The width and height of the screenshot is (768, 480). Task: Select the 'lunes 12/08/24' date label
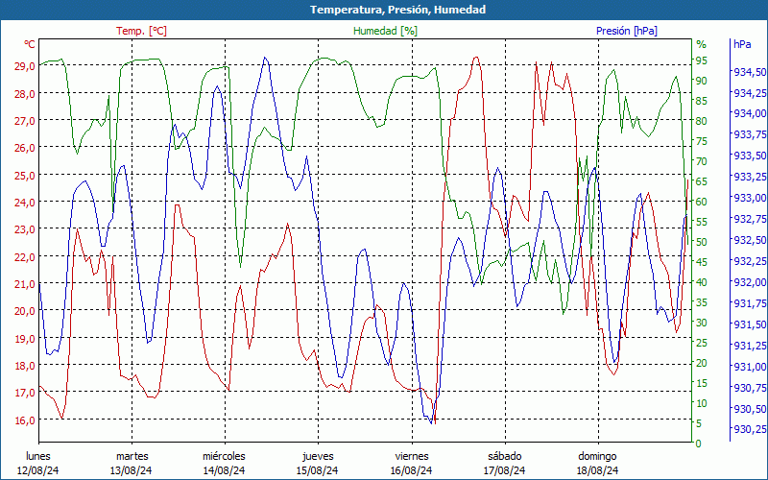pyautogui.click(x=38, y=464)
